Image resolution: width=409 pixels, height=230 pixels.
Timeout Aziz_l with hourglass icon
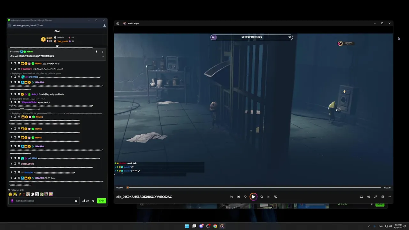15,94
